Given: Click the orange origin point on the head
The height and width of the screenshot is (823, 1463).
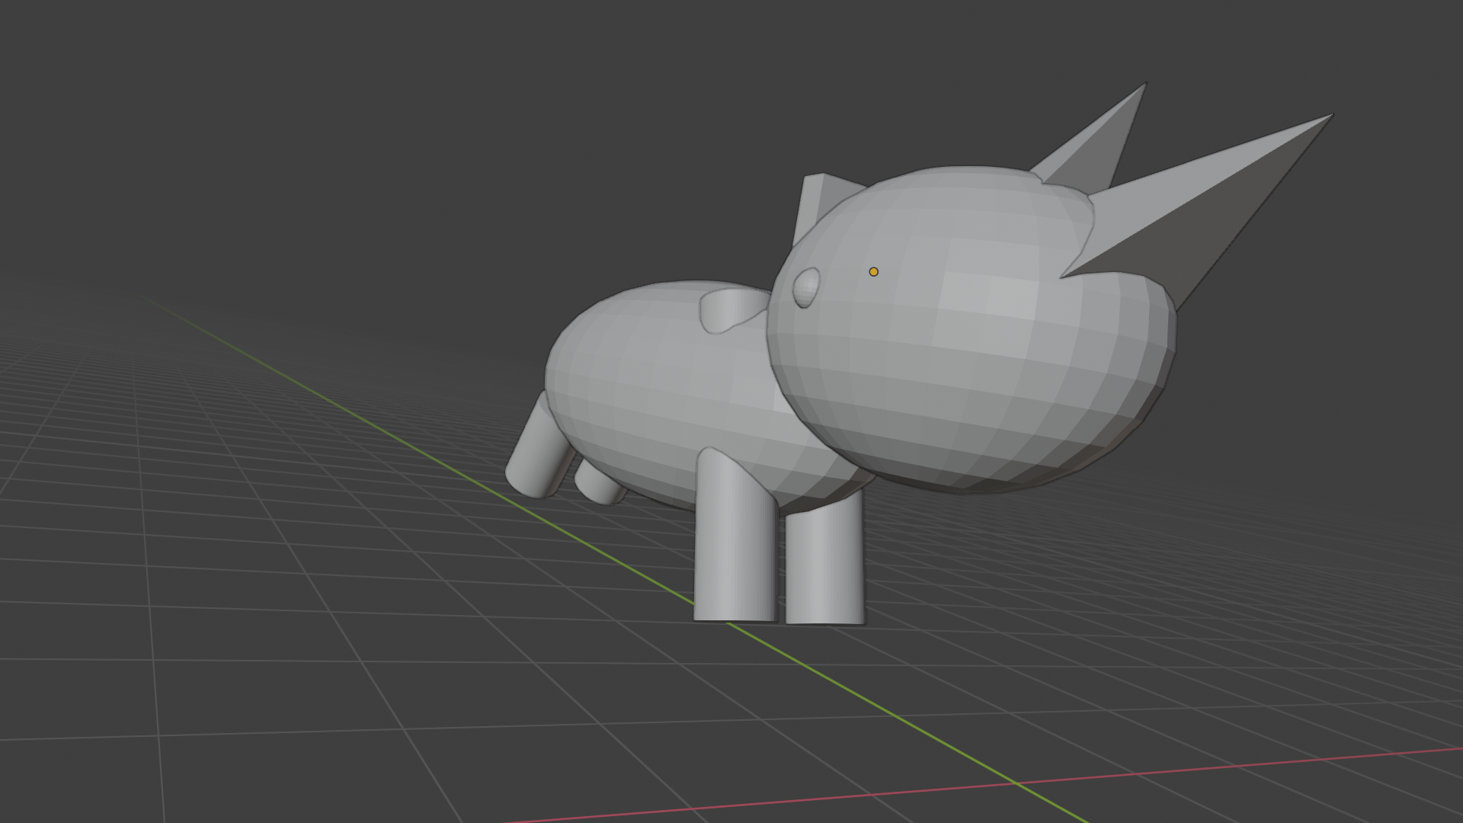Looking at the screenshot, I should 873,271.
